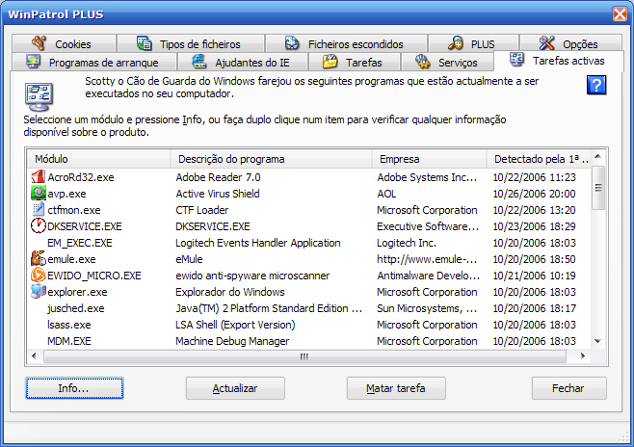Click the 10/26/2006 20:00 date cell
The width and height of the screenshot is (634, 447).
(x=534, y=194)
